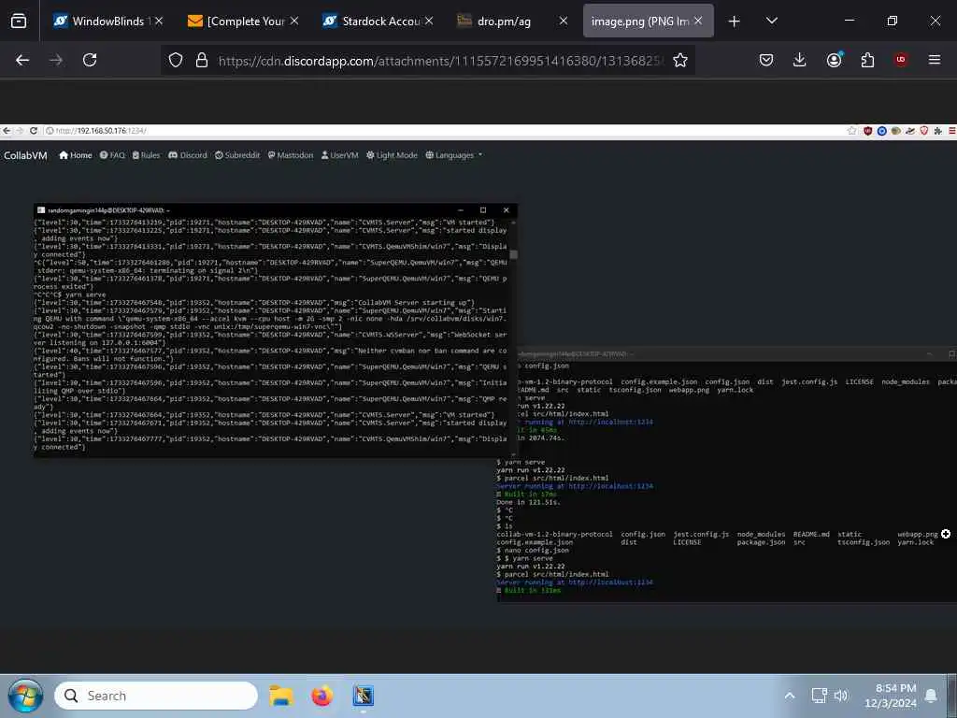Go back with the Firefox back arrow
957x718 pixels.
(x=22, y=60)
